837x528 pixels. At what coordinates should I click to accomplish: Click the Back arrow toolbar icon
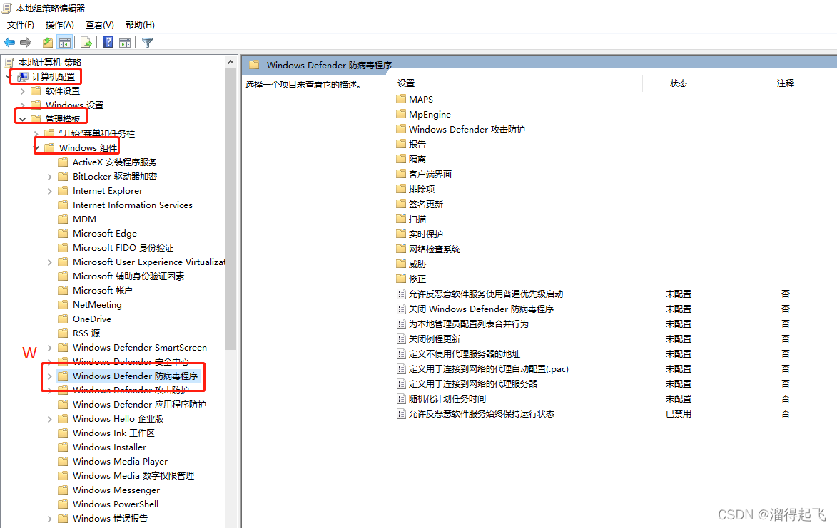point(9,42)
